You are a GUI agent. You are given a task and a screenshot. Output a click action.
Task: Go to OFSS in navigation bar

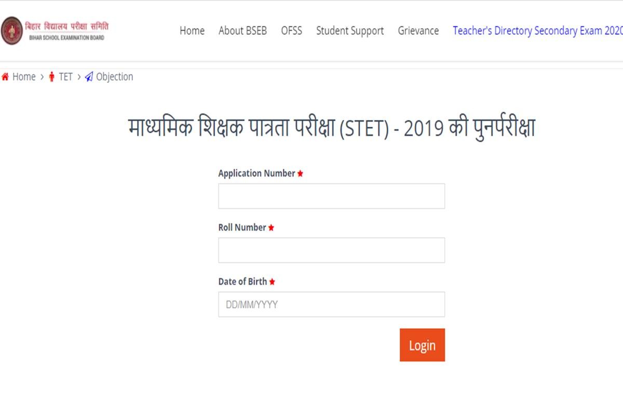pyautogui.click(x=291, y=31)
